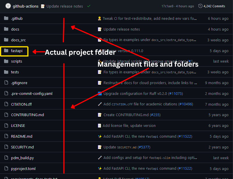Open the tests folder

tap(15, 72)
